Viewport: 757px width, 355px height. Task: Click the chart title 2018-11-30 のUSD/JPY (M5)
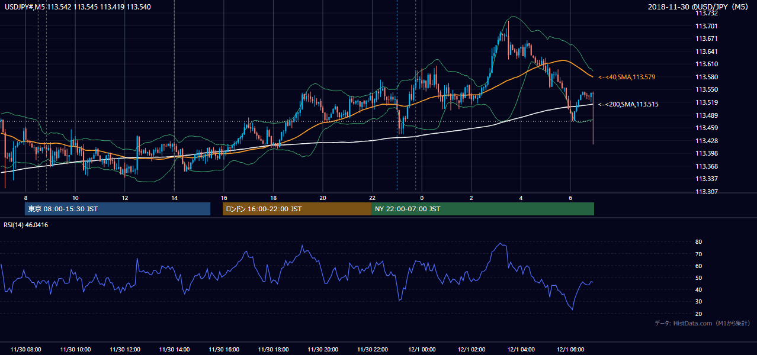pos(699,7)
